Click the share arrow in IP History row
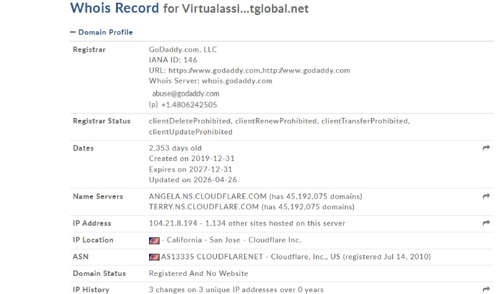 486,289
